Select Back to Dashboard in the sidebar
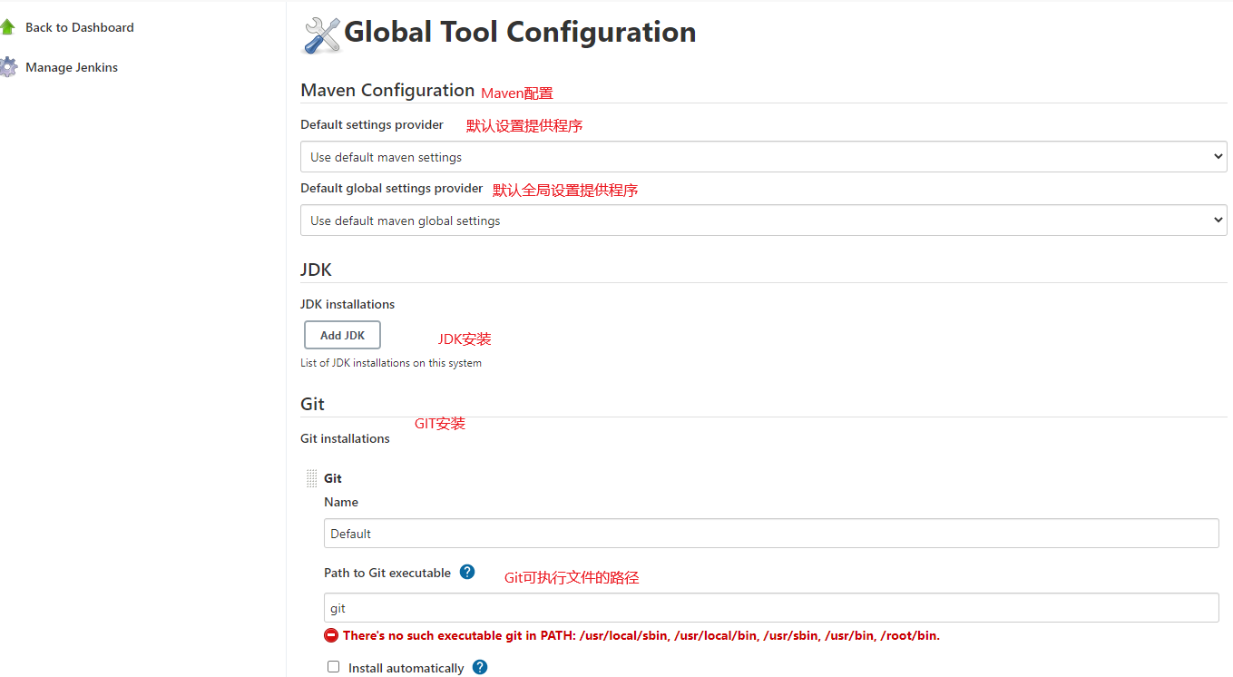1233x677 pixels. coord(80,27)
